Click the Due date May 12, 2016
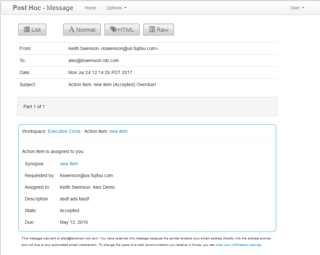 (74, 222)
